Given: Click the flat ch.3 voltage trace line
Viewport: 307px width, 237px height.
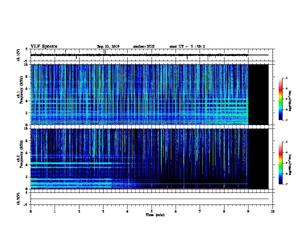Looking at the screenshot, I should tap(150, 199).
